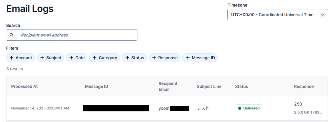Click plus icon on Message ID filter
Screen dimensions: 332x122
click(x=188, y=58)
